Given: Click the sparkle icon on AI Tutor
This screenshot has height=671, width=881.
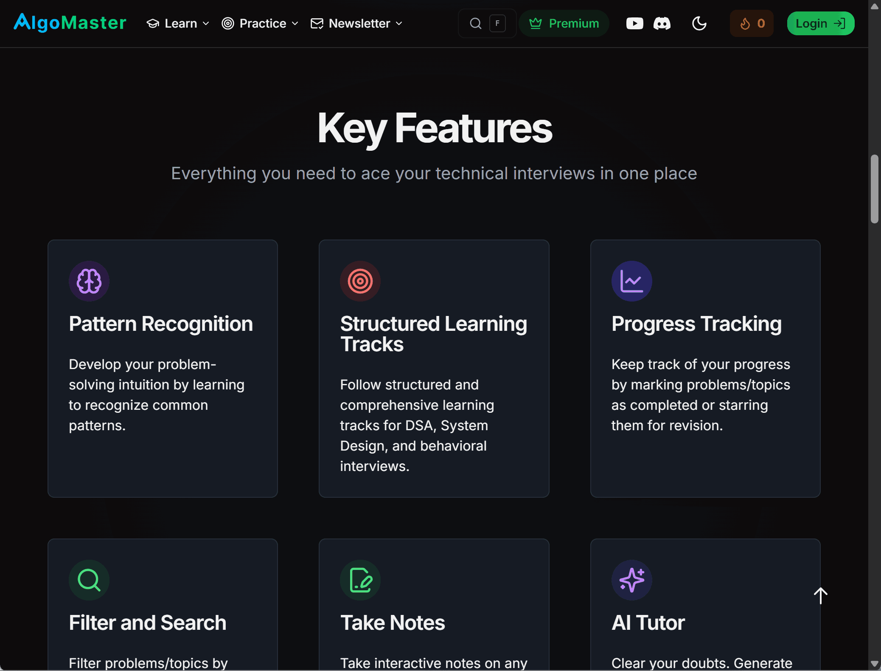Looking at the screenshot, I should 632,580.
